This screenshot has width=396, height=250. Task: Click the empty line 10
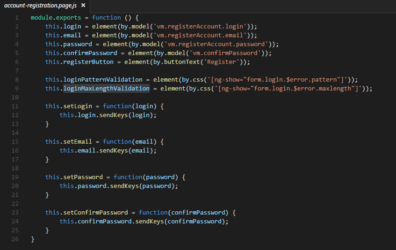pyautogui.click(x=202, y=97)
